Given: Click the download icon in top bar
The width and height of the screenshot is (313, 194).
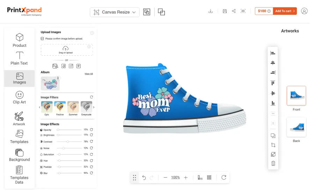Looking at the screenshot, I should pos(210,11).
